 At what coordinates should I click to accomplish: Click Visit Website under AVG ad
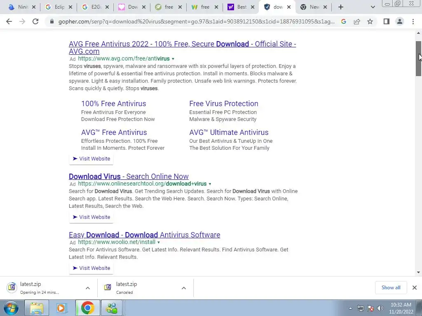coord(91,158)
